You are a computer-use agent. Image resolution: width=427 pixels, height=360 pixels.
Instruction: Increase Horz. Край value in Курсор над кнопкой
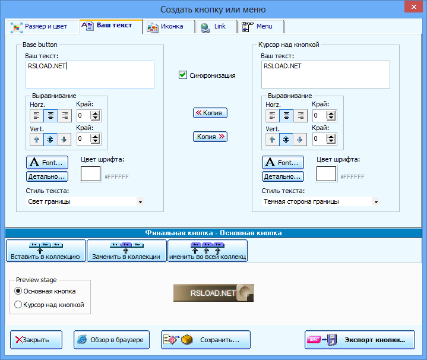tap(331, 113)
